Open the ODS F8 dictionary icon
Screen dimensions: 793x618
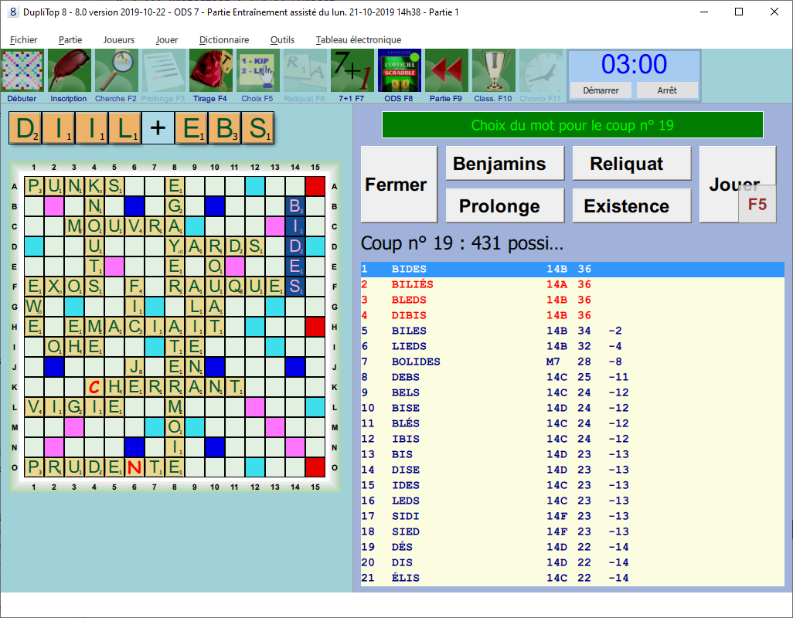point(399,72)
